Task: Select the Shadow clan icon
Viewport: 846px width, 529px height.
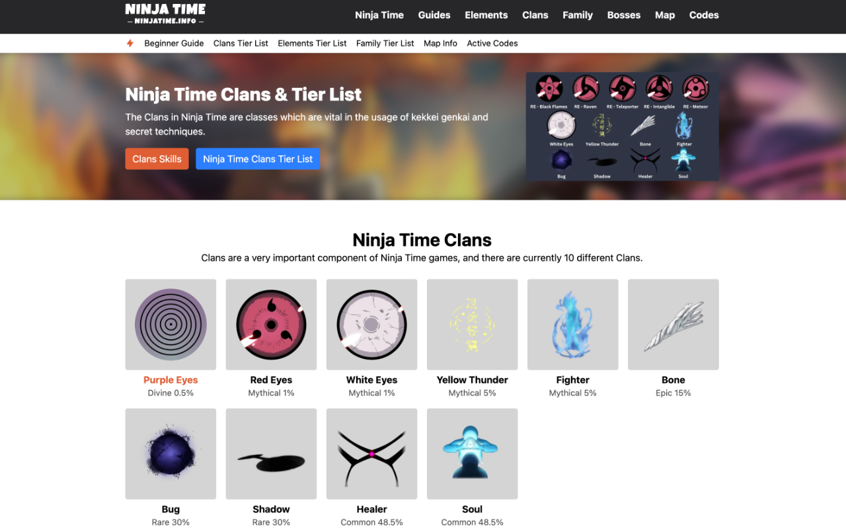Action: pos(271,454)
